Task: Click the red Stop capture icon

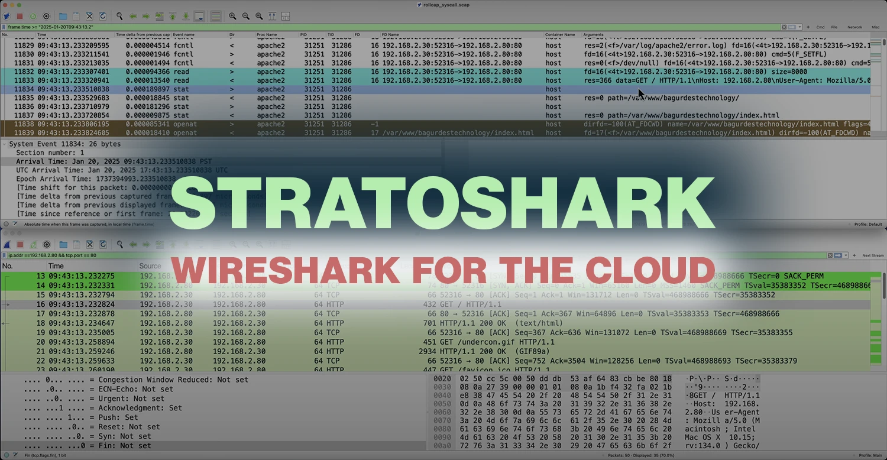Action: tap(20, 16)
